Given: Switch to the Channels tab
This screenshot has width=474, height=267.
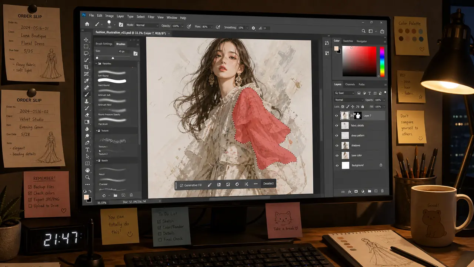Looking at the screenshot, I should coord(350,85).
